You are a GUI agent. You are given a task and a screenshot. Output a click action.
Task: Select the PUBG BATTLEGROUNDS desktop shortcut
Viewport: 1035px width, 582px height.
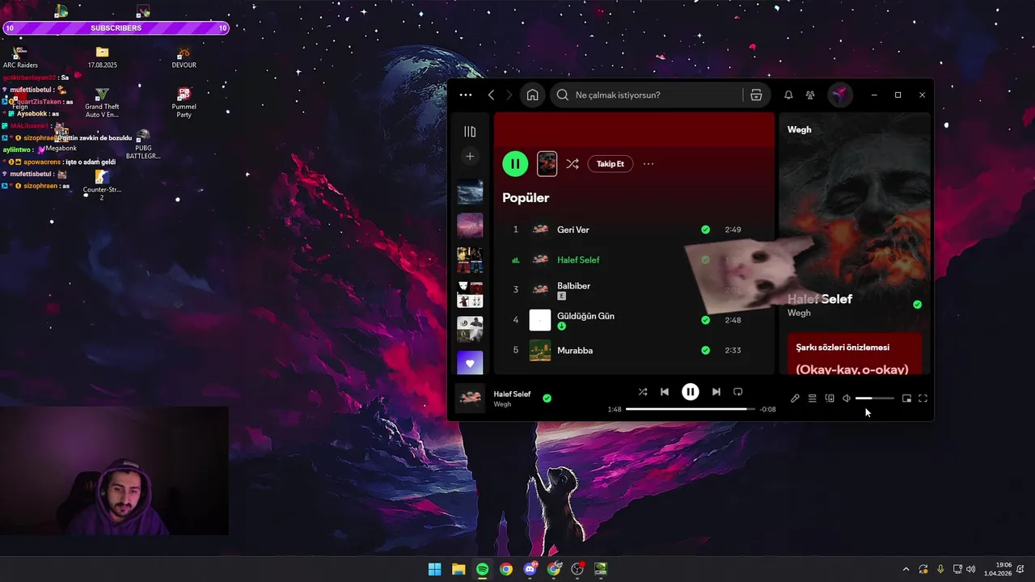coord(143,144)
